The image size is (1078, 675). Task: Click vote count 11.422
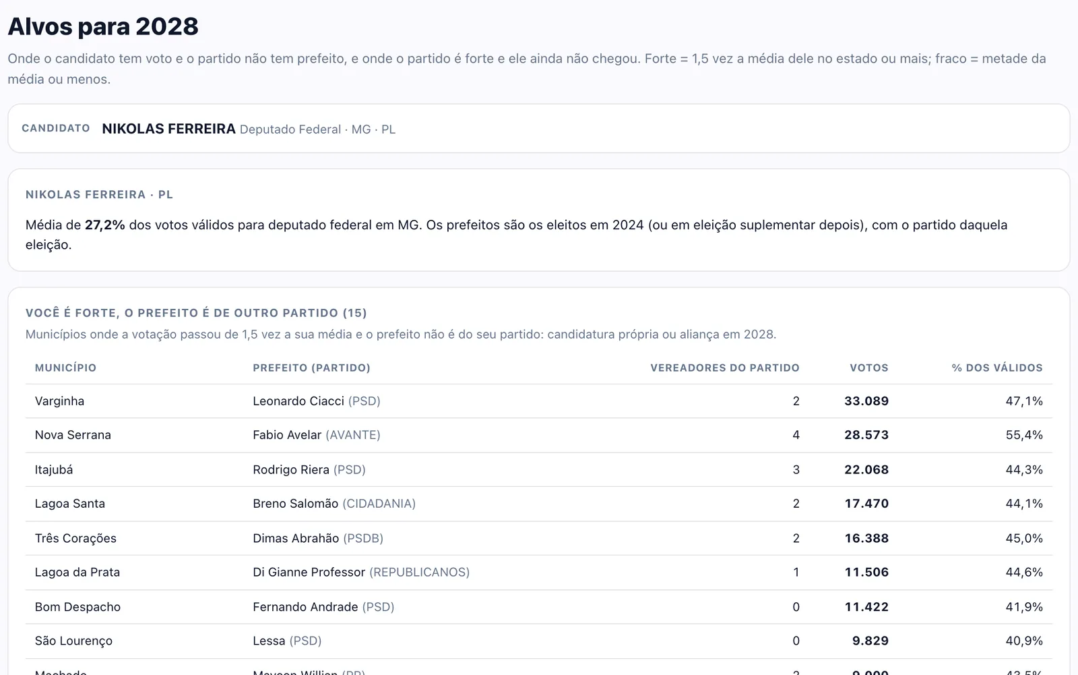coord(866,607)
